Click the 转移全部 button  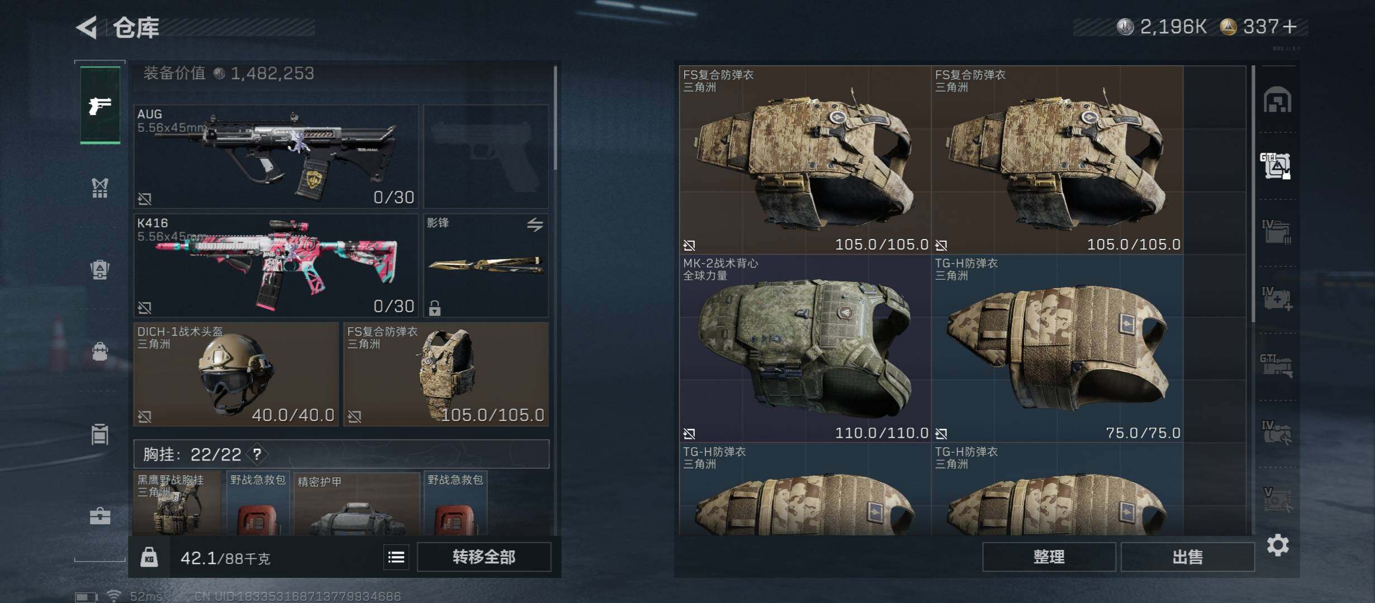tap(484, 557)
